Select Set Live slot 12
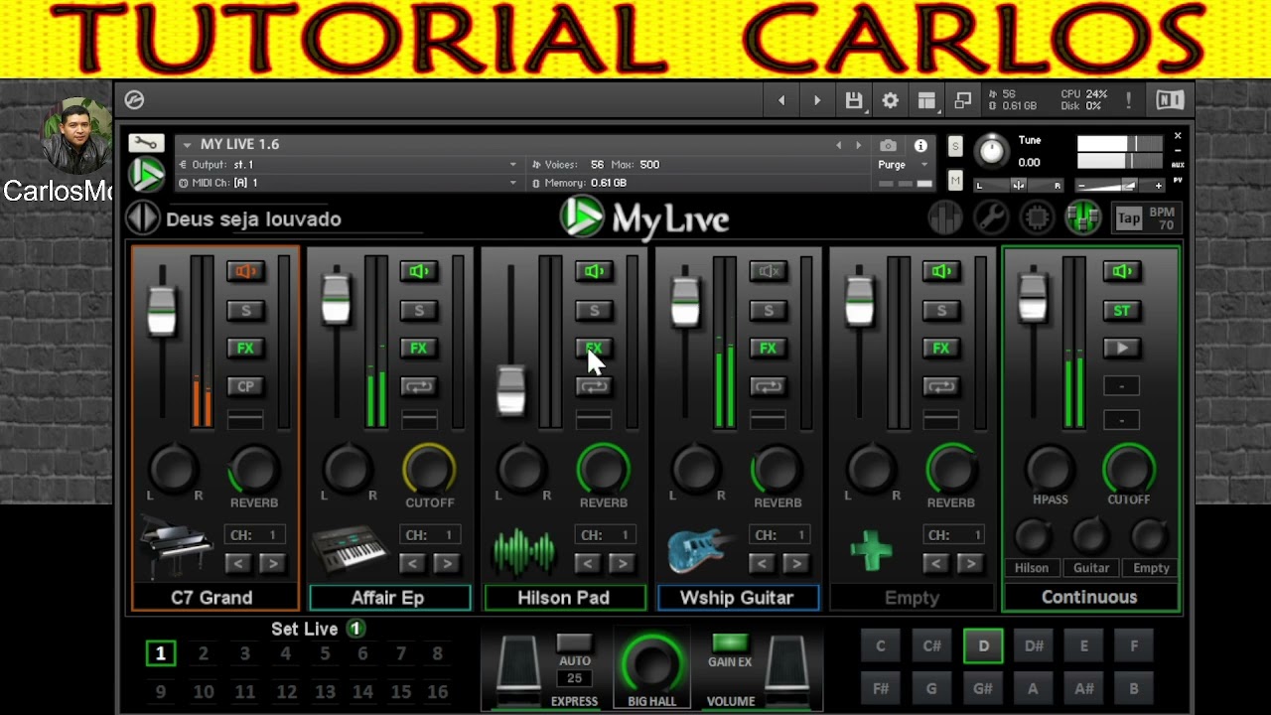Image resolution: width=1271 pixels, height=715 pixels. pyautogui.click(x=286, y=691)
